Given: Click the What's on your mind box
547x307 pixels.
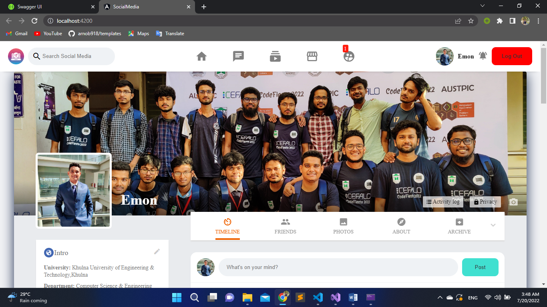Looking at the screenshot, I should (338, 267).
